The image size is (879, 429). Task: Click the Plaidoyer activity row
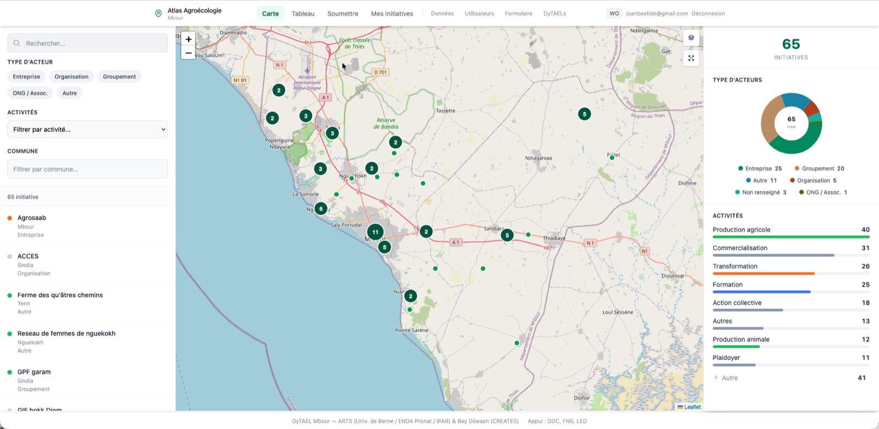click(x=791, y=360)
